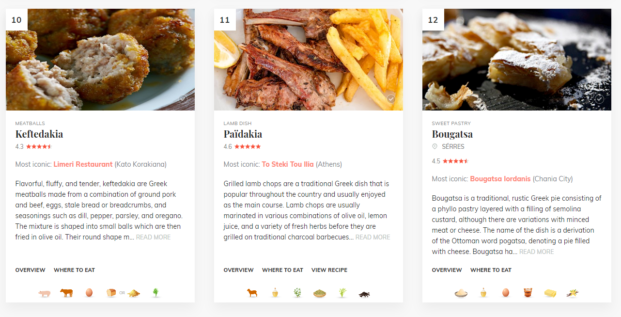
Task: Expand Païdakia description with READ MORE
Action: [x=373, y=238]
